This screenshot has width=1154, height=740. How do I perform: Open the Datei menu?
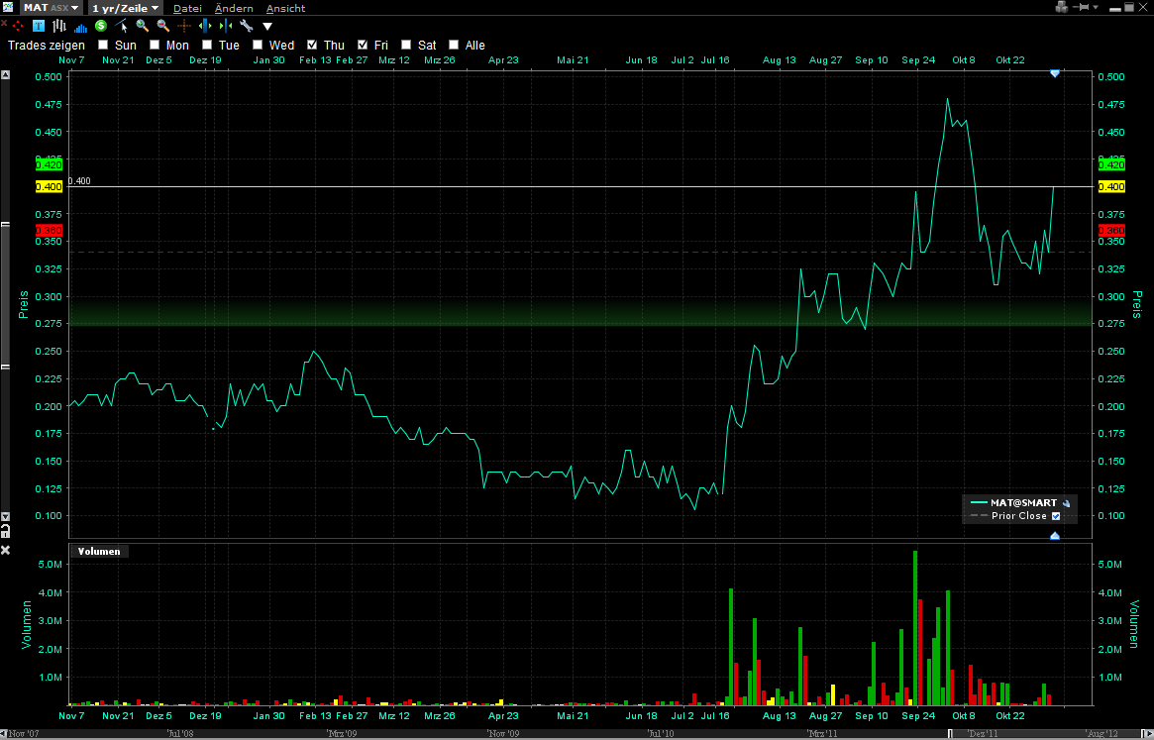coord(187,8)
